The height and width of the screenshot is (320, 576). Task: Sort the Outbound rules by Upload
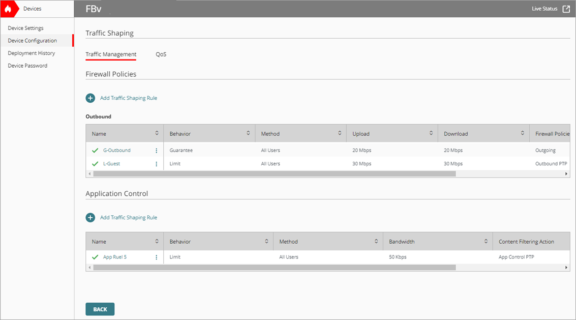click(x=430, y=133)
